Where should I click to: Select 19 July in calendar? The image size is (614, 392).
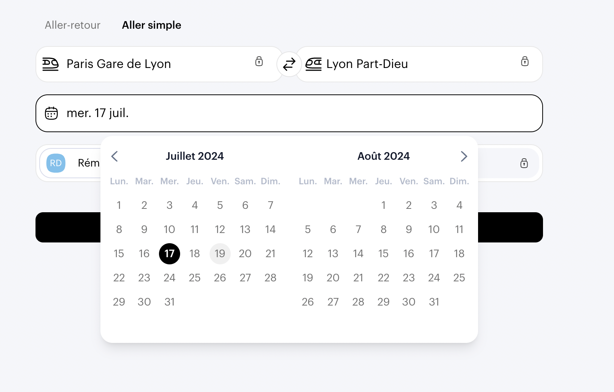coord(220,254)
